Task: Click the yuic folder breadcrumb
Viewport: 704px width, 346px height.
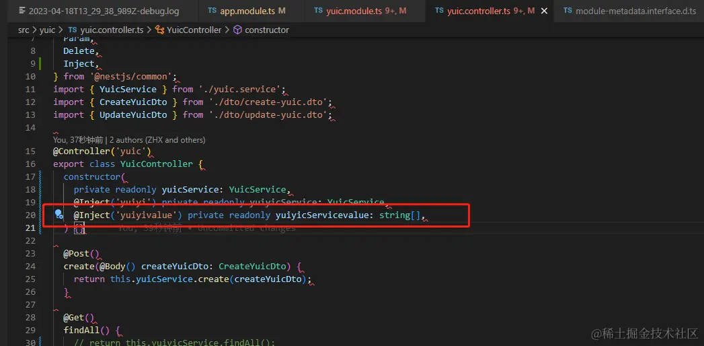Action: pyautogui.click(x=48, y=30)
